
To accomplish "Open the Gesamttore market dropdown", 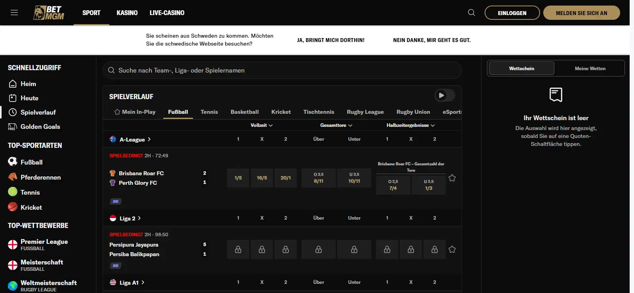I will [x=336, y=125].
